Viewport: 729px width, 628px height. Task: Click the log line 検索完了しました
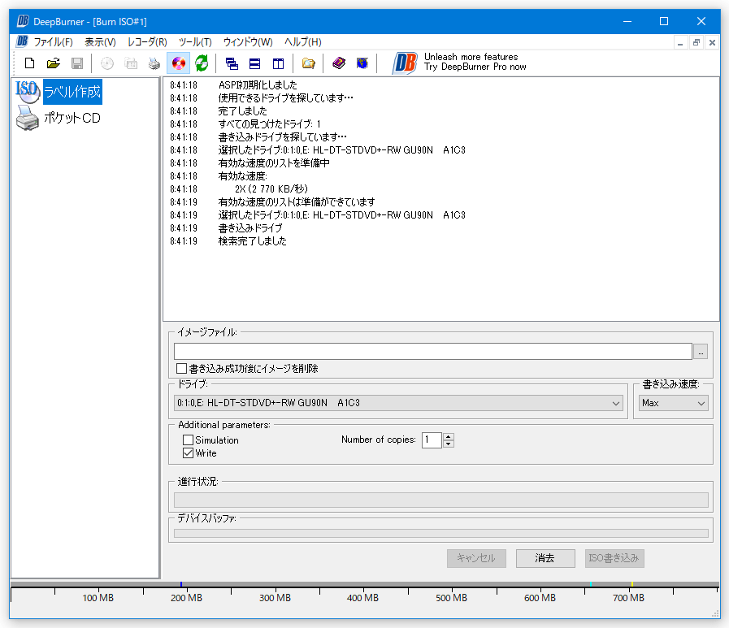(x=253, y=241)
